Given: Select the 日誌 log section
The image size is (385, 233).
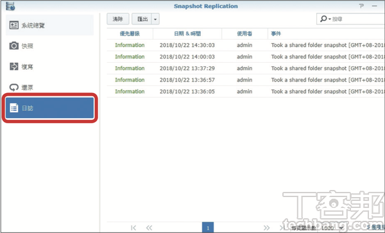Looking at the screenshot, I should [x=49, y=108].
